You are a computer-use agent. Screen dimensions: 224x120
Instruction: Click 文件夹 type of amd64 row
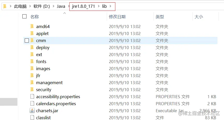(x=162, y=26)
